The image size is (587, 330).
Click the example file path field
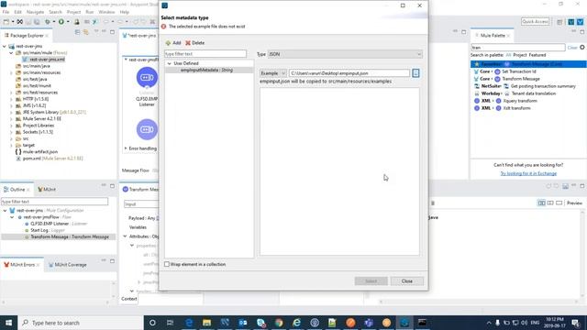point(349,73)
